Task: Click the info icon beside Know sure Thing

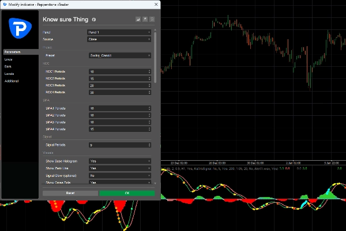Action: tap(94, 20)
